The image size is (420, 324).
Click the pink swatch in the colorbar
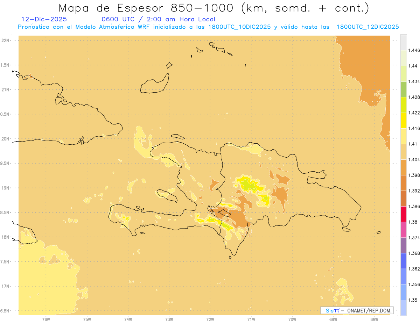coord(404,230)
